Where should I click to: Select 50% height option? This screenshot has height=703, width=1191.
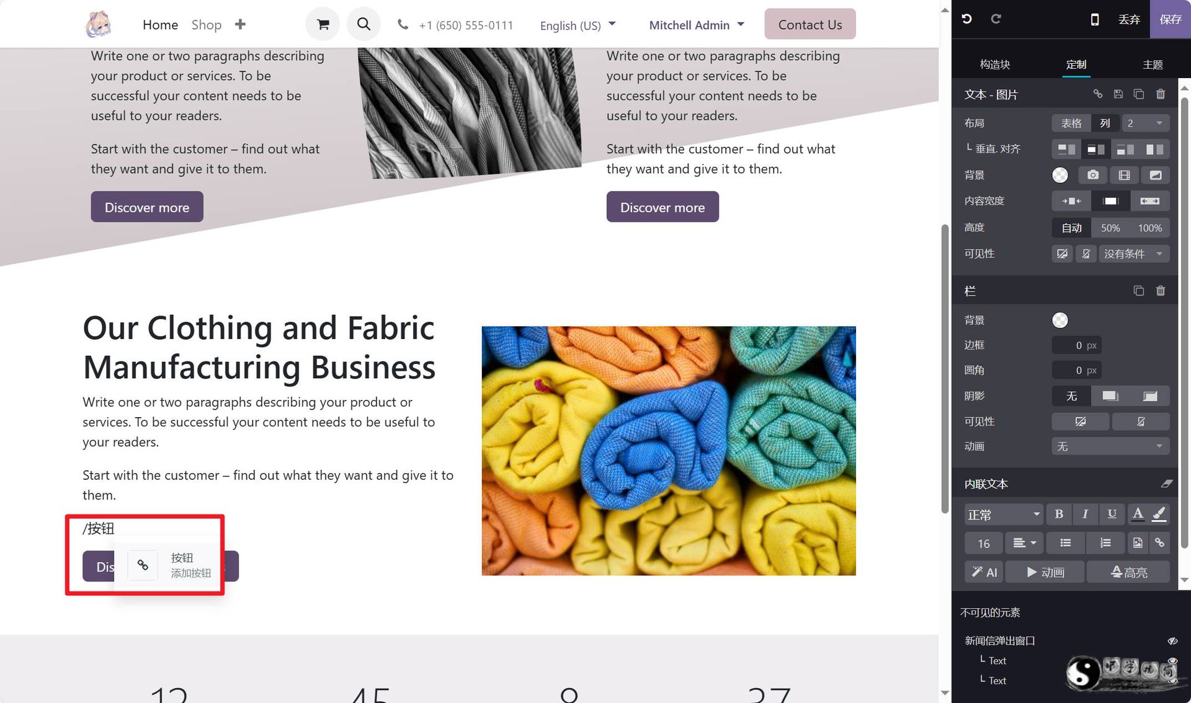pyautogui.click(x=1110, y=228)
